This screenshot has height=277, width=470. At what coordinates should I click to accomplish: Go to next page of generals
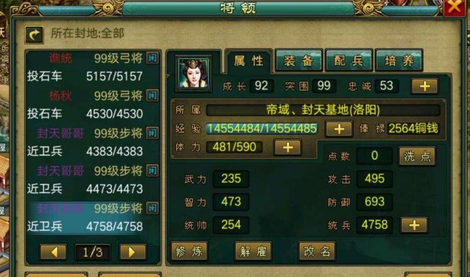[x=132, y=252]
